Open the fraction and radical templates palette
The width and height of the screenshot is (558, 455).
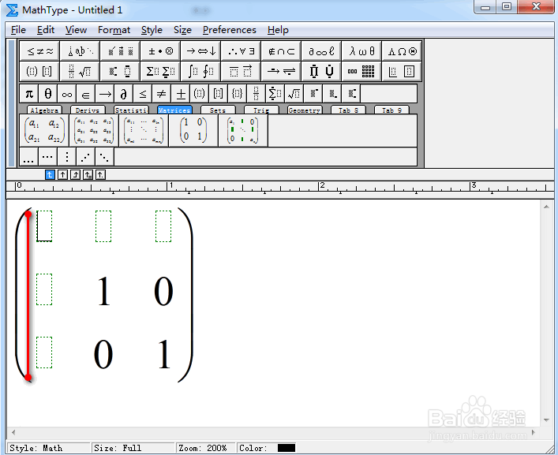pos(80,72)
